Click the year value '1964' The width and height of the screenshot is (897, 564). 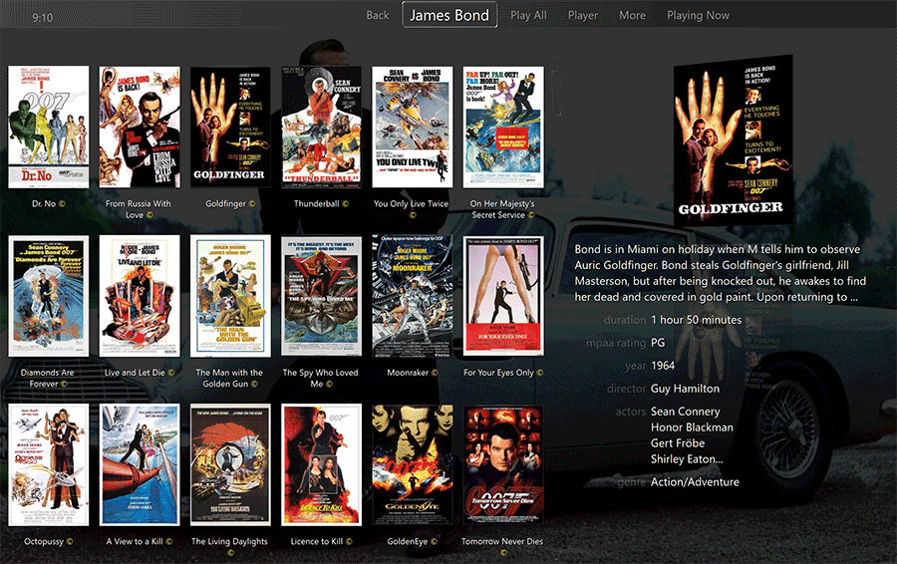coord(663,366)
